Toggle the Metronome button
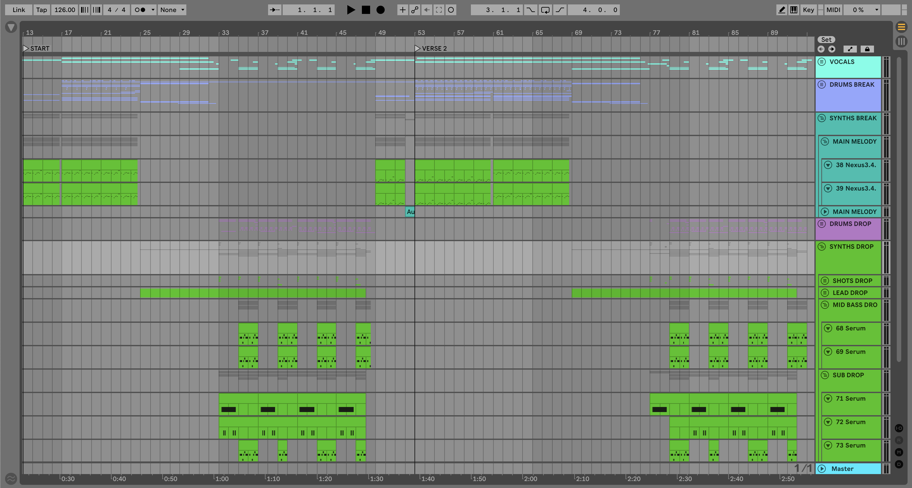This screenshot has height=488, width=912. [x=140, y=10]
